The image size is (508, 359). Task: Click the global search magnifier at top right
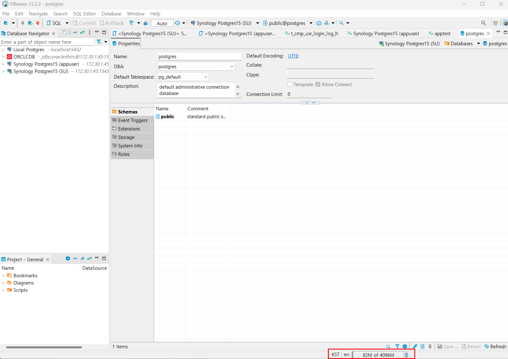pos(483,23)
